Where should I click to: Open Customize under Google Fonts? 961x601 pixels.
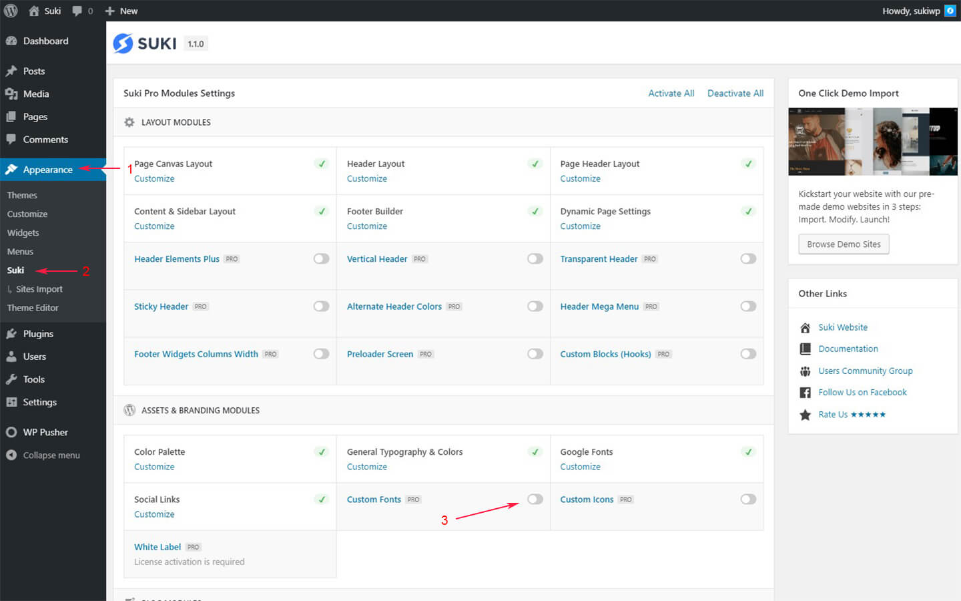pyautogui.click(x=580, y=466)
